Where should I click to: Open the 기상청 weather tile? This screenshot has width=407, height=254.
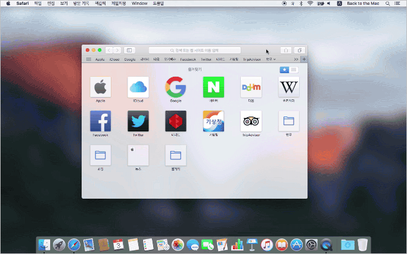coord(213,121)
